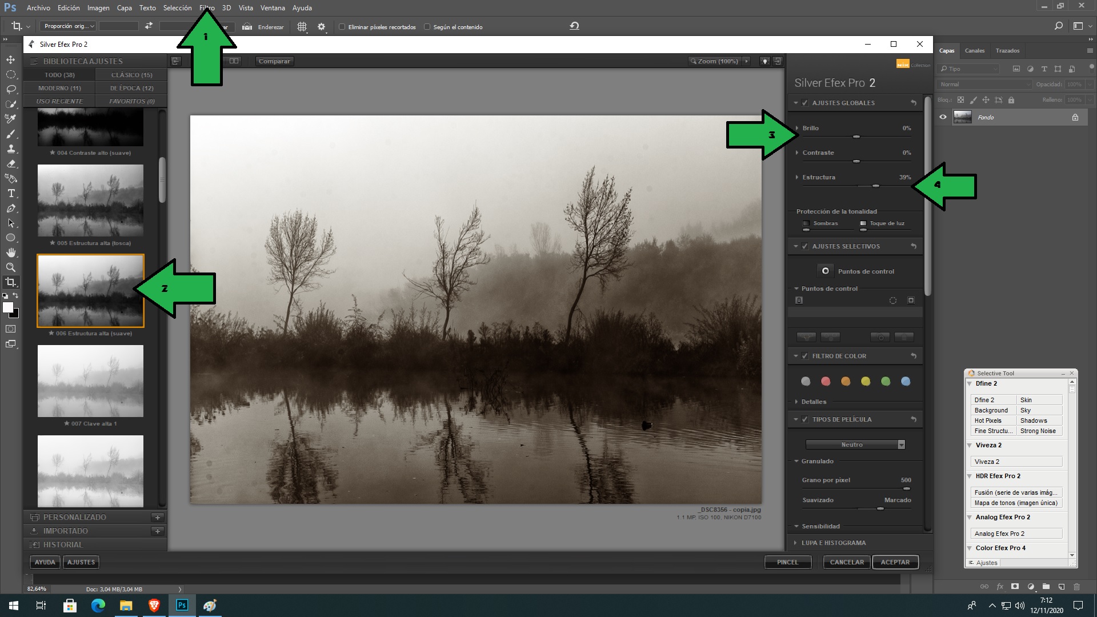
Task: Select the Elliptical Marquee tool
Action: coord(11,74)
